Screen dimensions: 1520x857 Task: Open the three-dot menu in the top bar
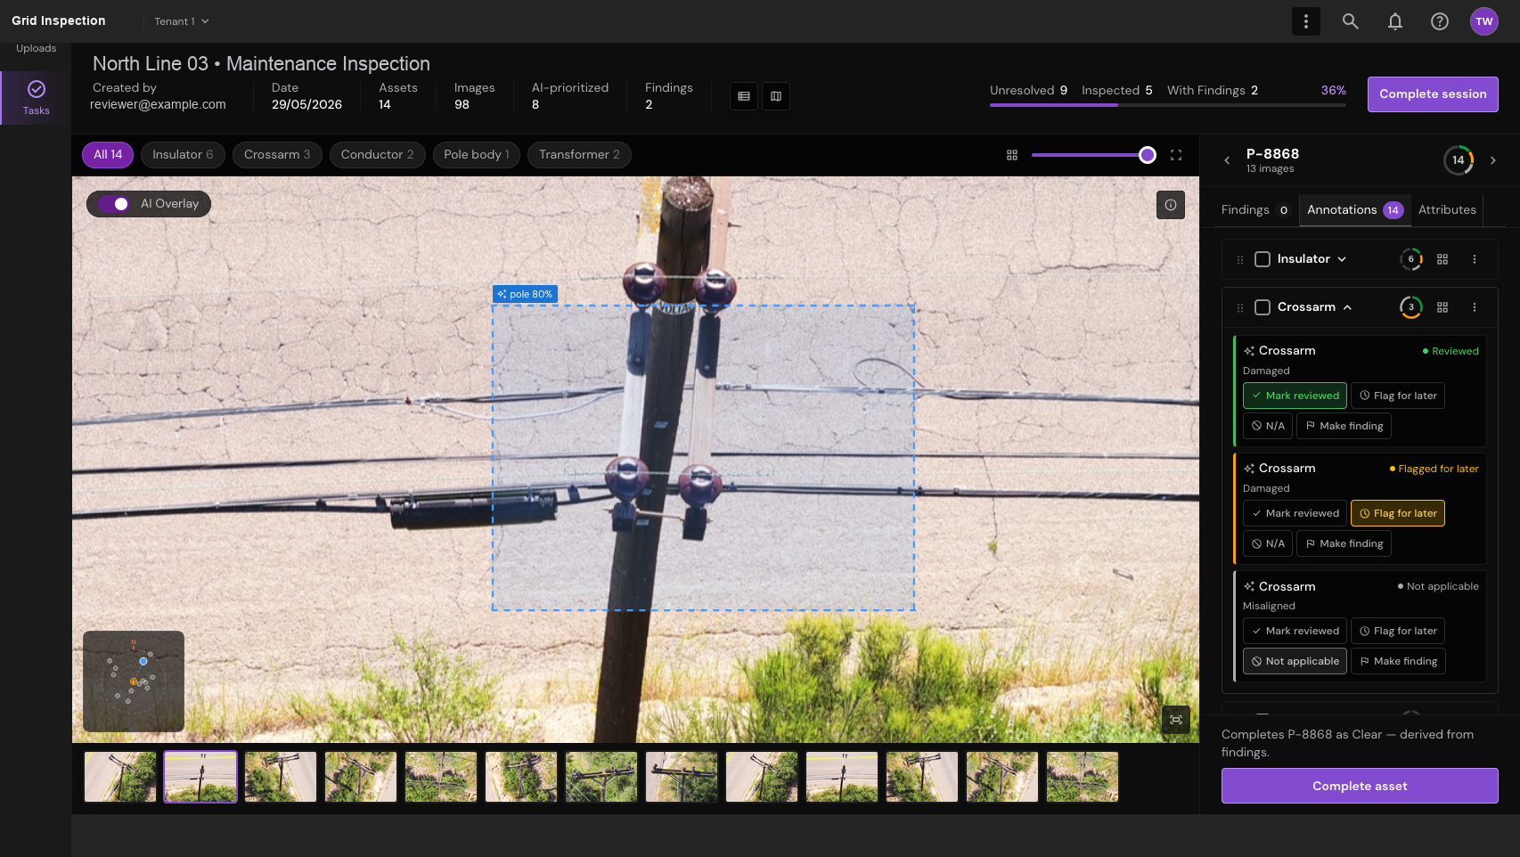(x=1305, y=21)
